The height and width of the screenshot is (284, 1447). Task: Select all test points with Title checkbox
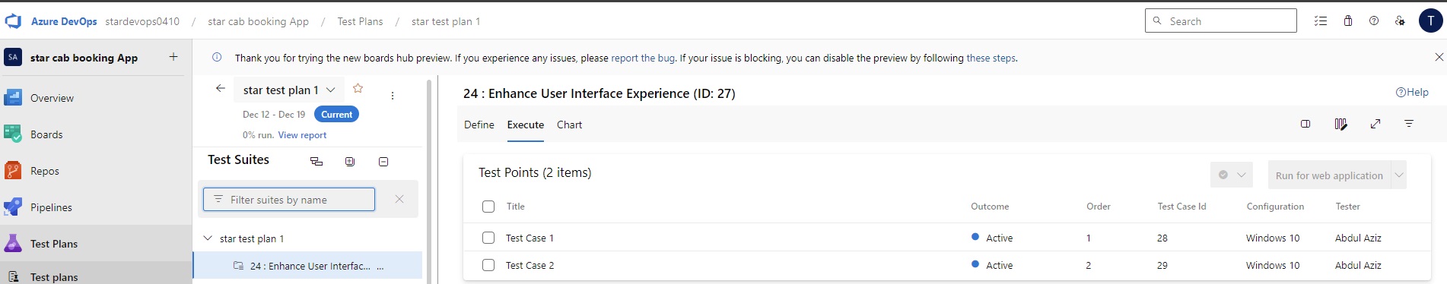[488, 207]
